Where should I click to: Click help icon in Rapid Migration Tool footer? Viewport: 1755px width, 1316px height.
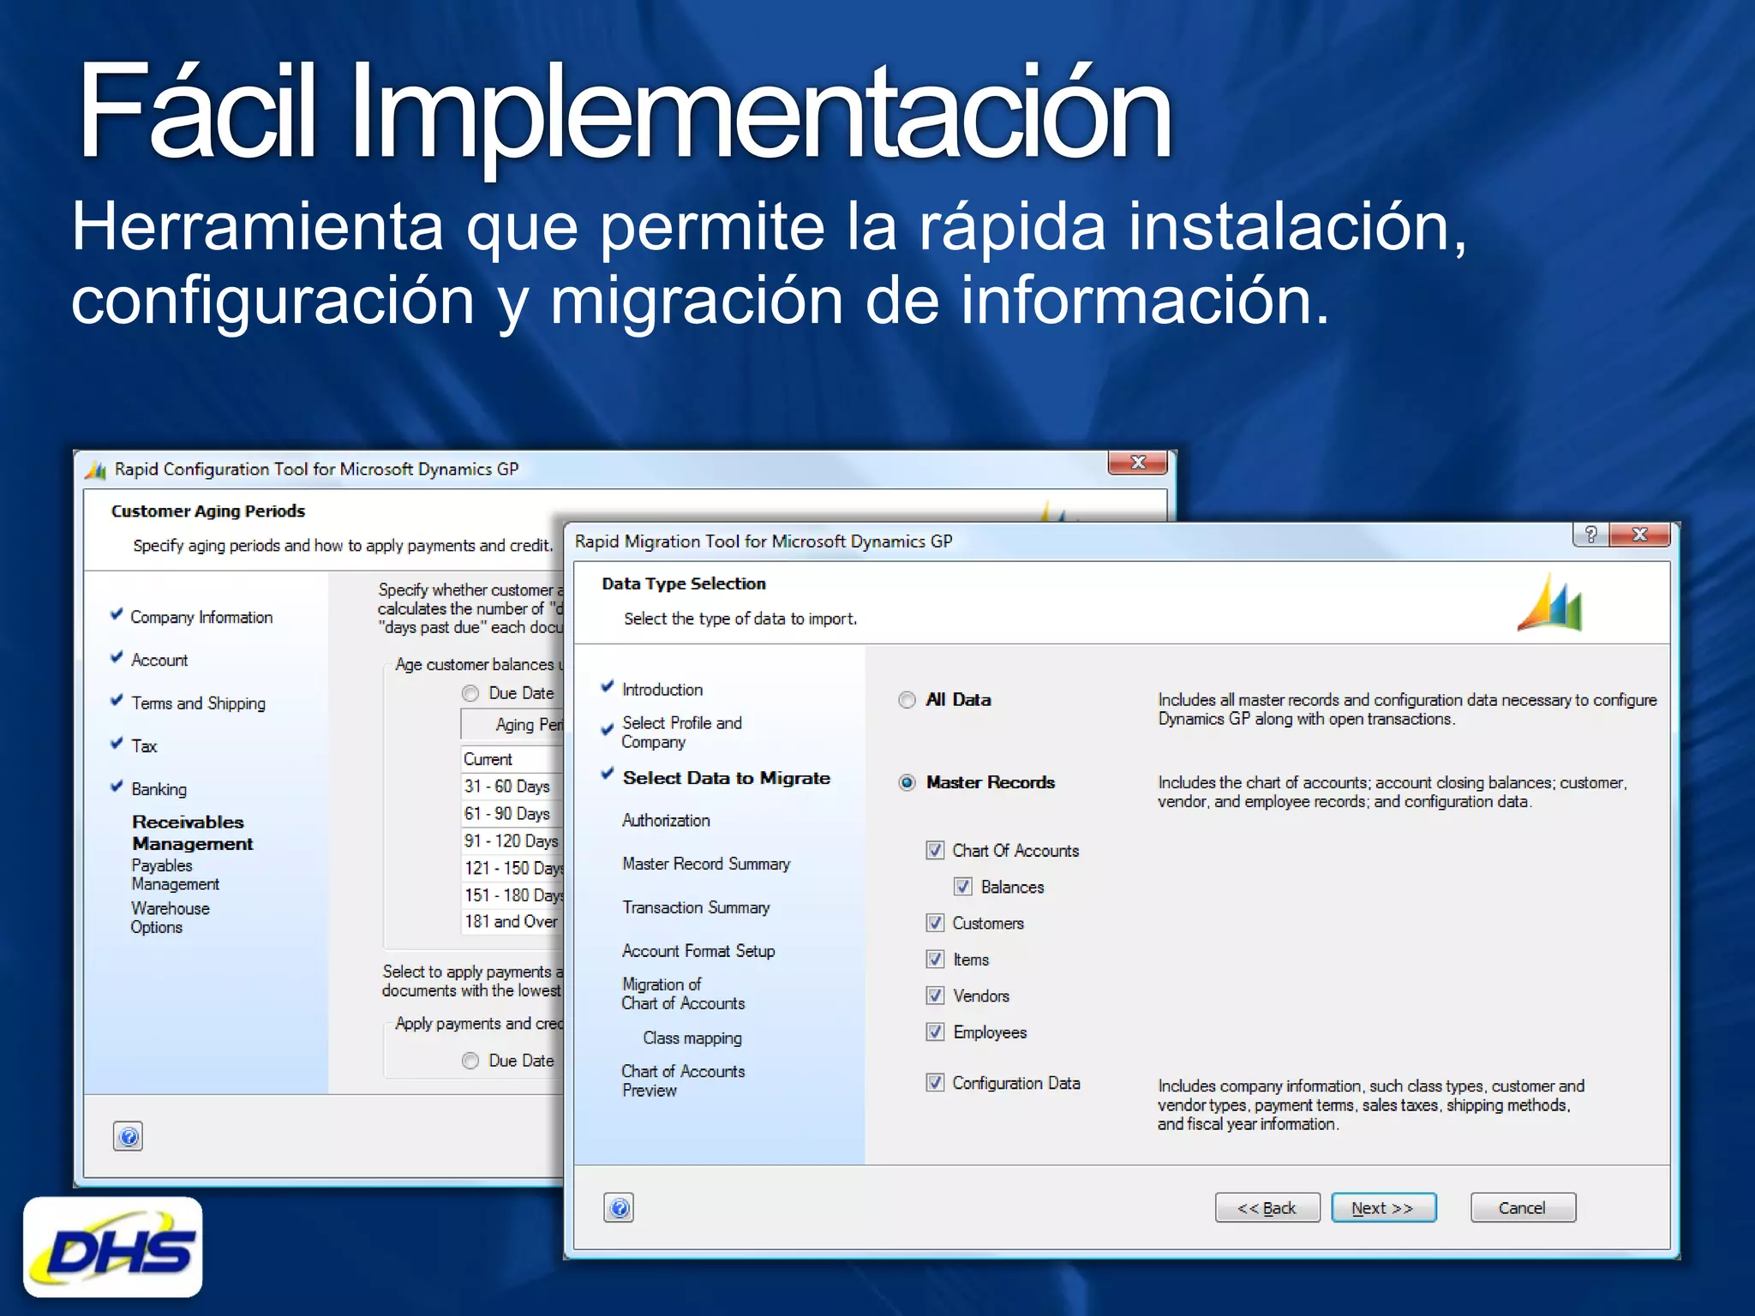619,1208
